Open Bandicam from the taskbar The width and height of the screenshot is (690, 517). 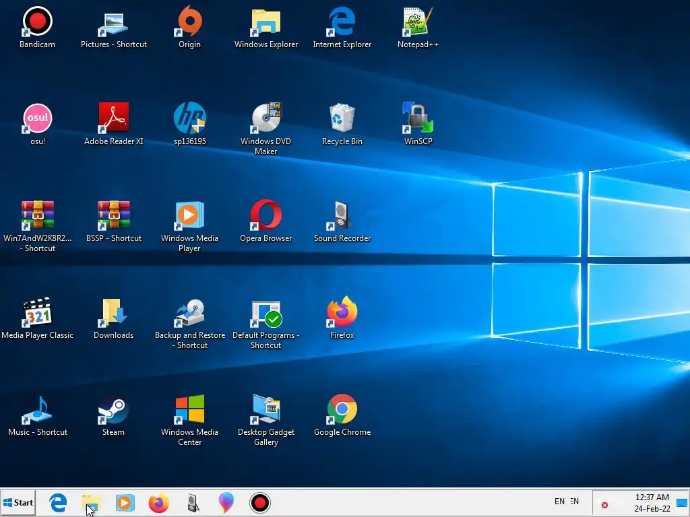pyautogui.click(x=259, y=502)
